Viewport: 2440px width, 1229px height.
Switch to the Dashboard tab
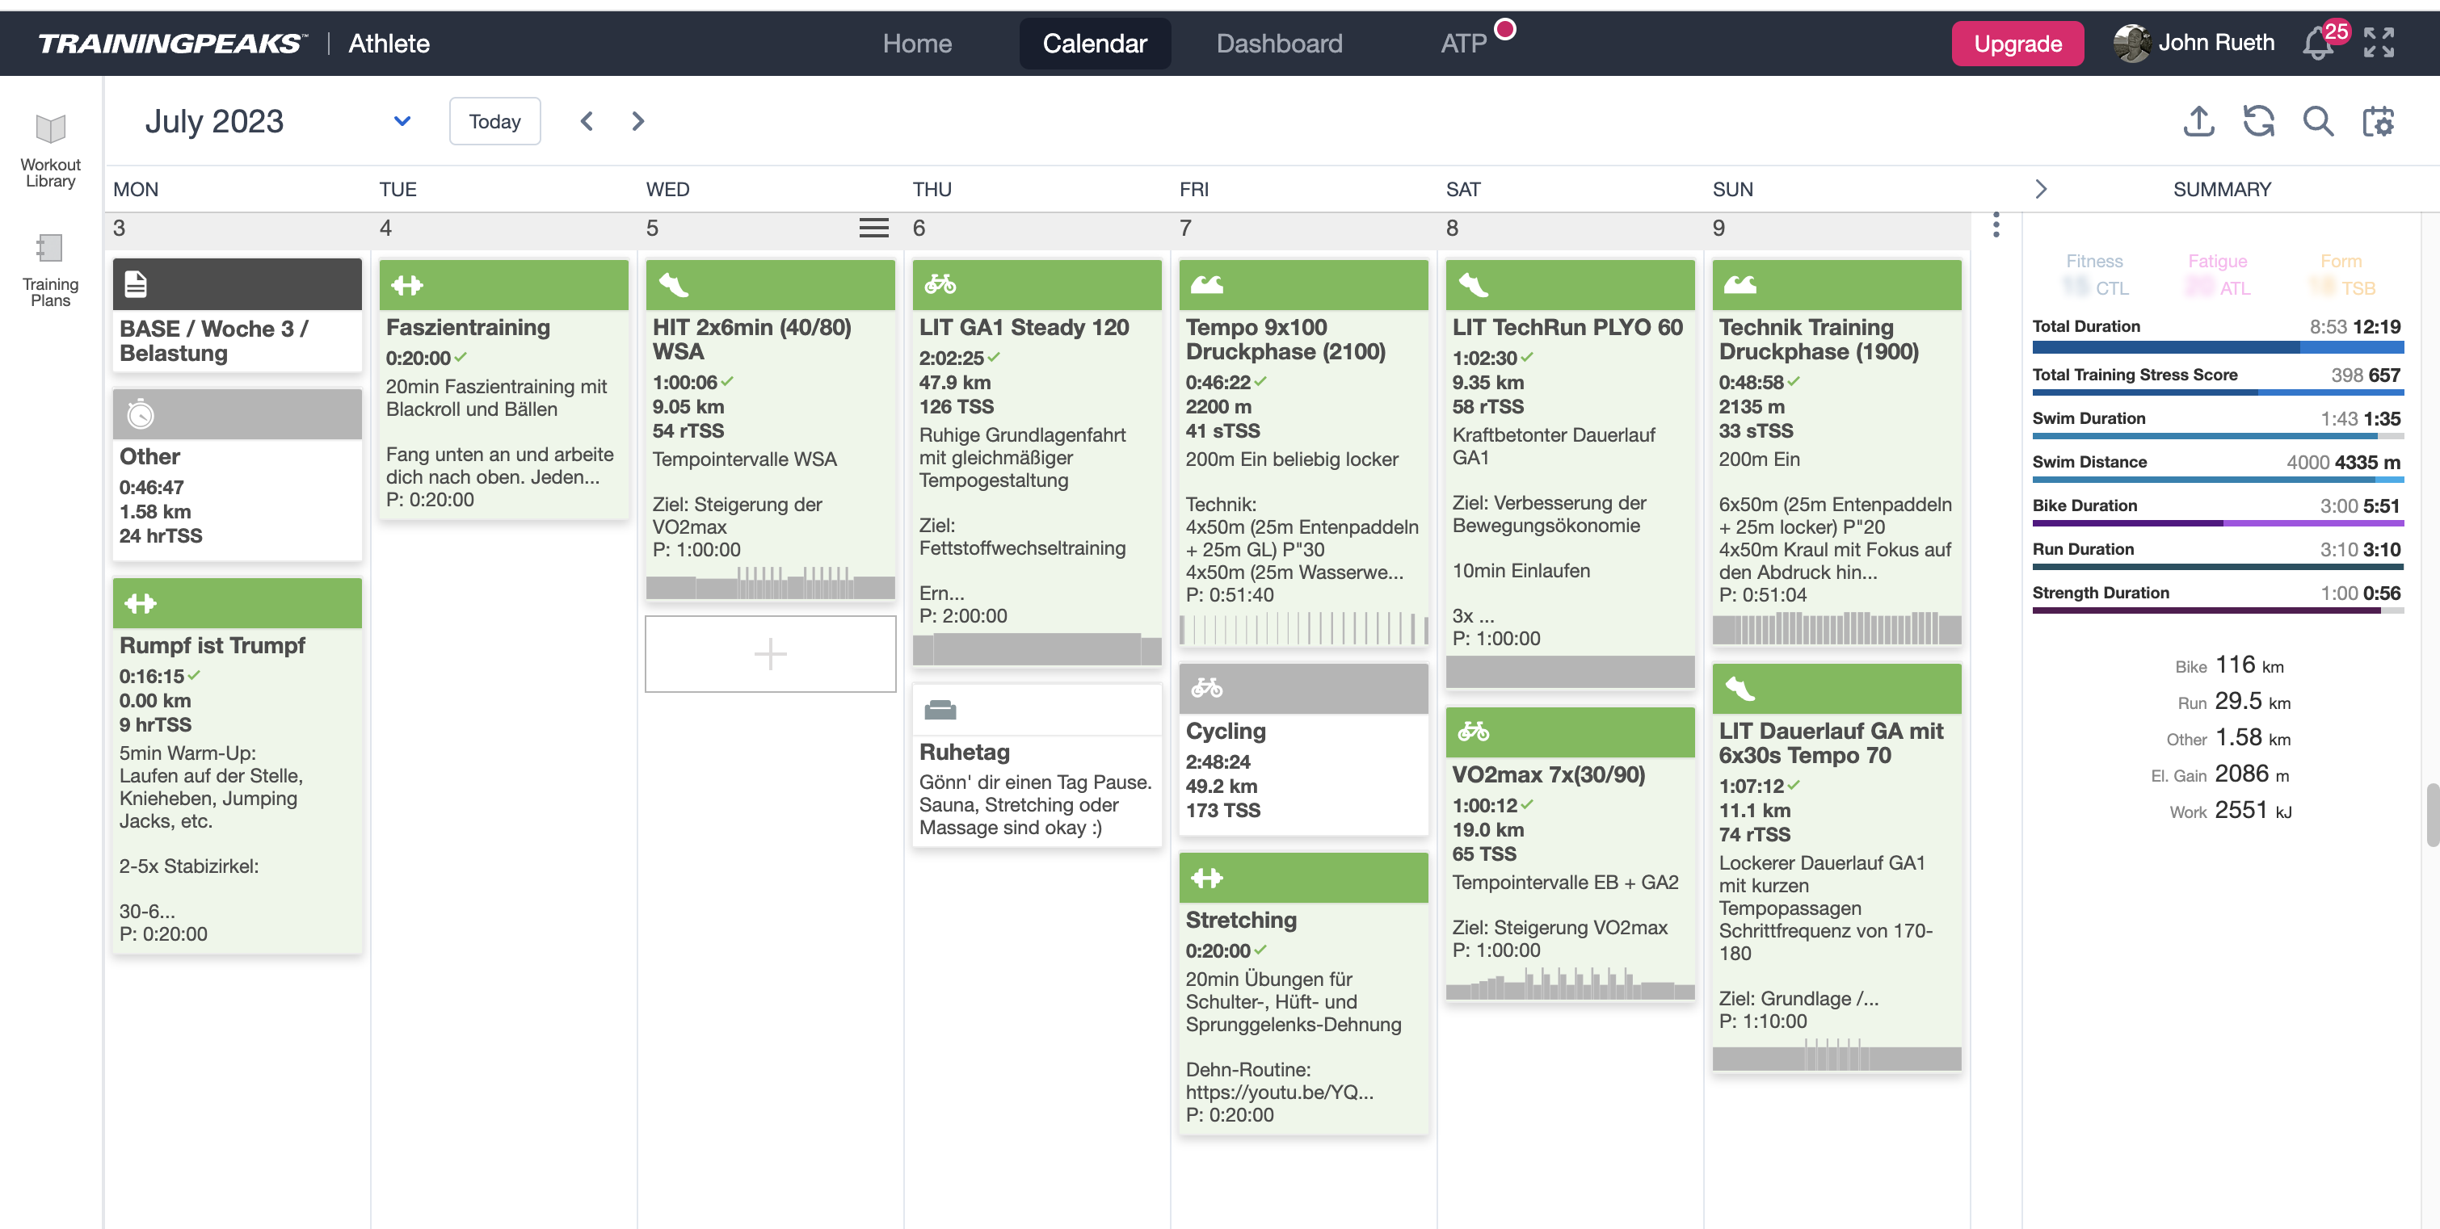click(x=1279, y=44)
